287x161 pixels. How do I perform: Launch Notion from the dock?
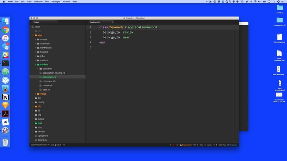(6, 97)
